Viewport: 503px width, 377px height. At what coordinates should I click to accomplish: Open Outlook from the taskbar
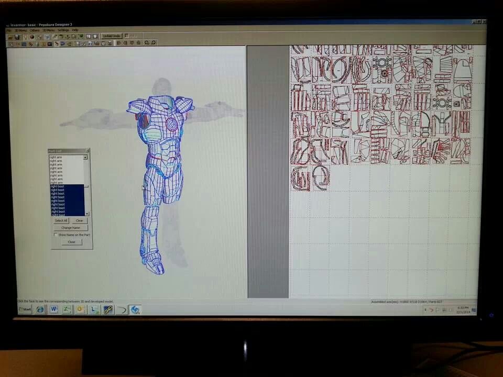pos(80,309)
